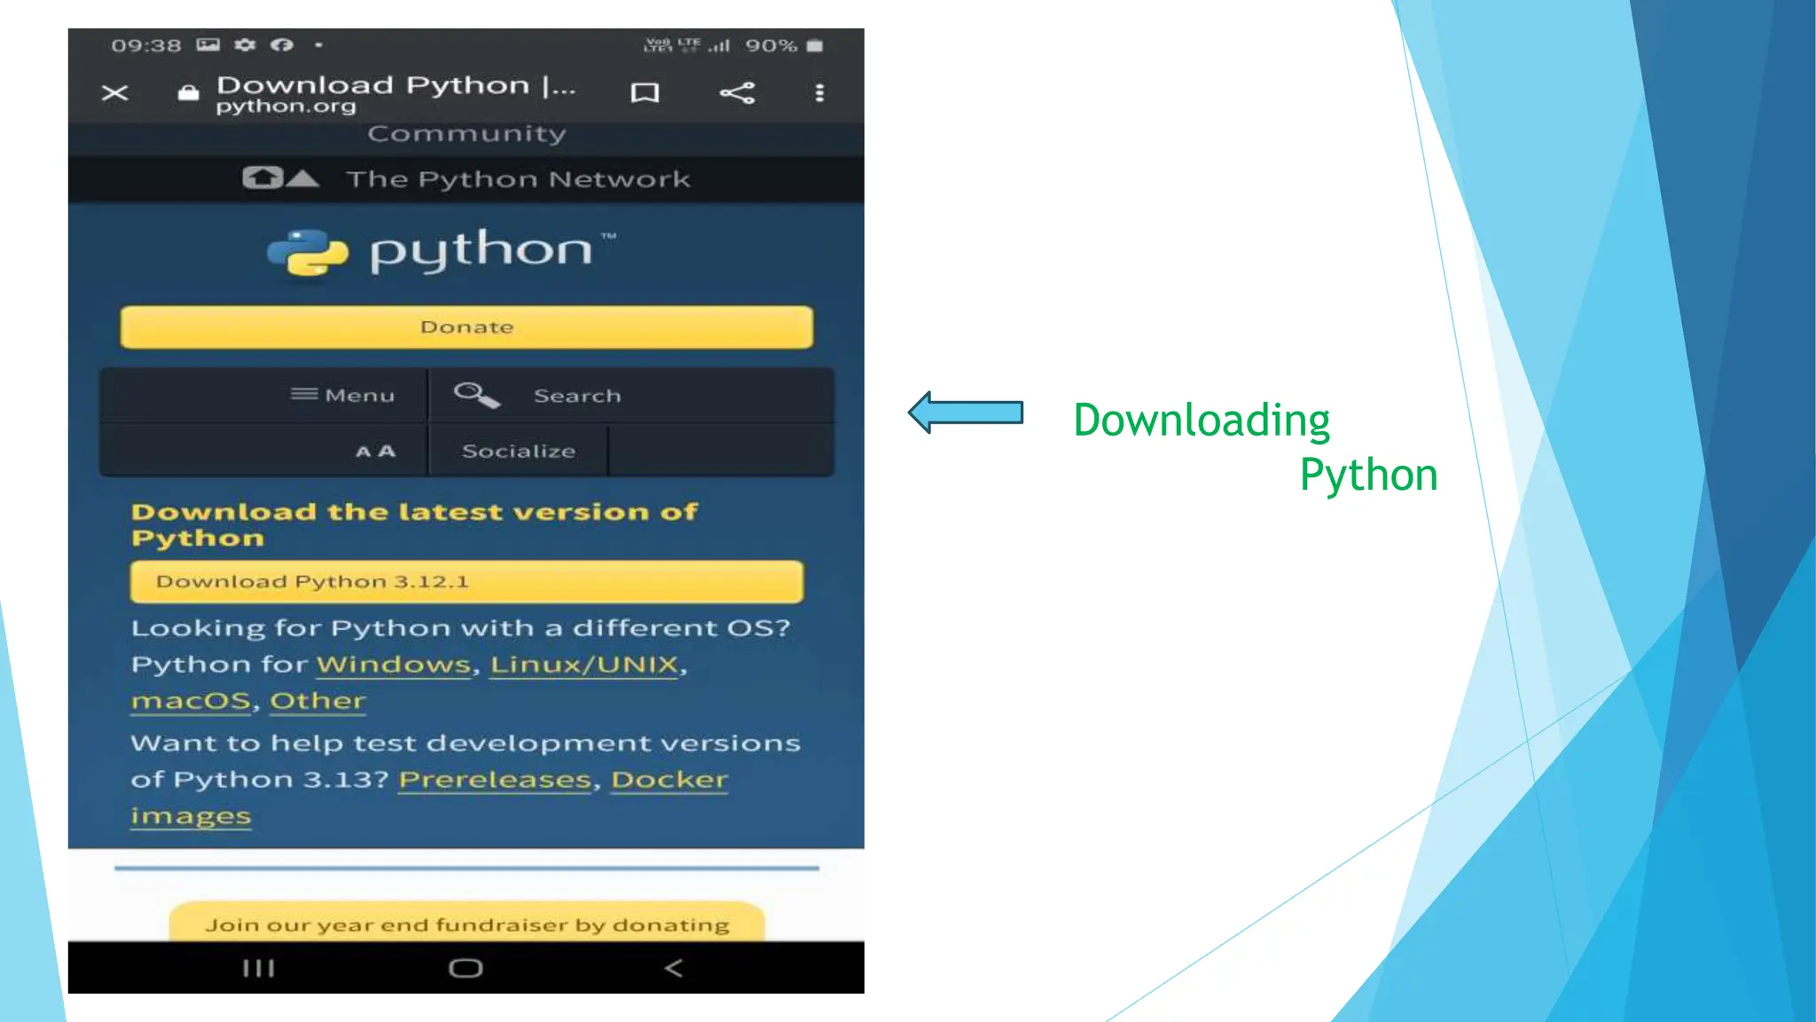Expand The Python Network bar
Viewport: 1816px width, 1022px height.
(466, 179)
